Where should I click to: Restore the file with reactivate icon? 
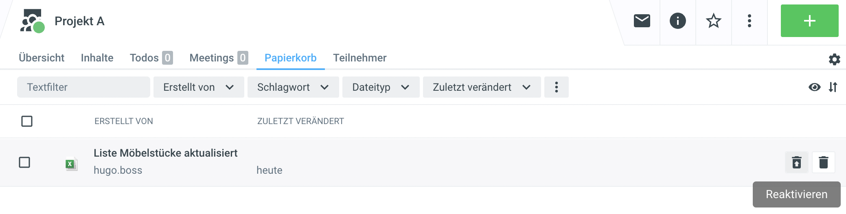pyautogui.click(x=797, y=162)
